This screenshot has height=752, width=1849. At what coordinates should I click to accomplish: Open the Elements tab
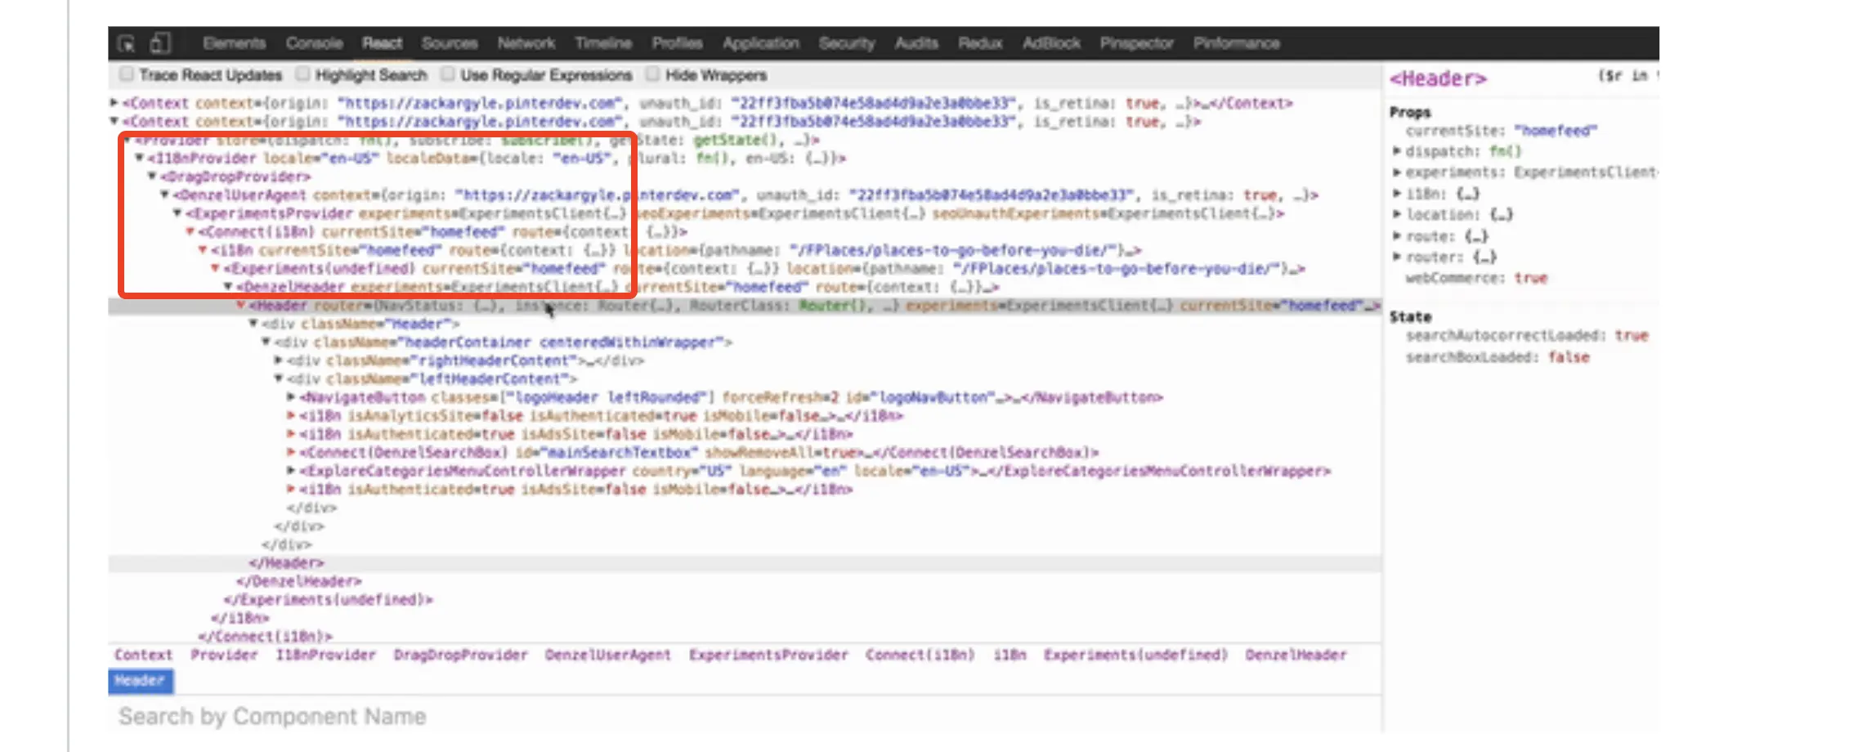(235, 43)
